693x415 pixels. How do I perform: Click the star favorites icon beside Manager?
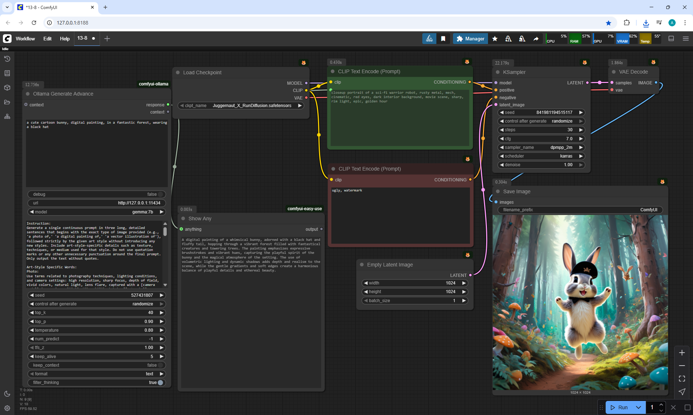[495, 39]
